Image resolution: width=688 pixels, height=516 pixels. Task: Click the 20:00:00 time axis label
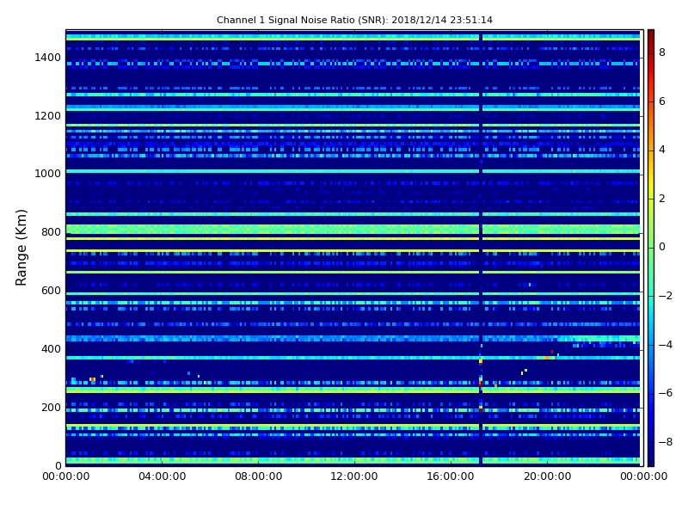click(547, 476)
